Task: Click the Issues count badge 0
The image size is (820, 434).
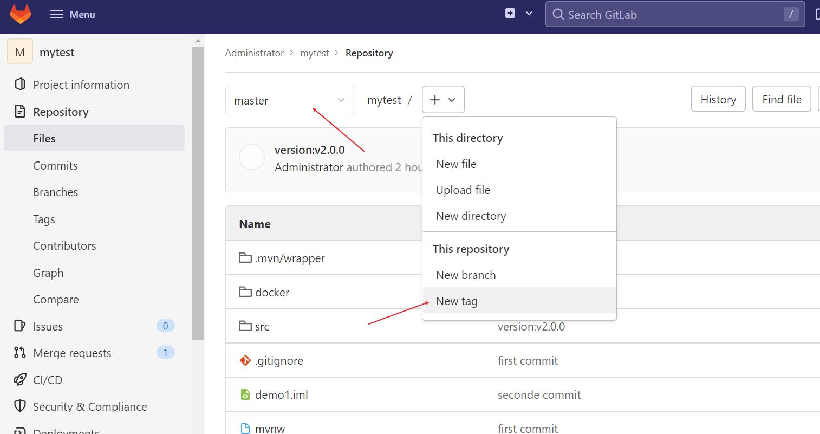Action: point(165,326)
